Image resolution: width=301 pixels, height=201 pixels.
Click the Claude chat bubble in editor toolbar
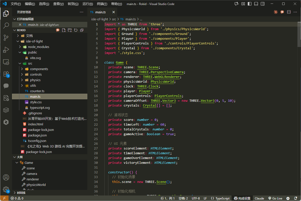(x=282, y=12)
